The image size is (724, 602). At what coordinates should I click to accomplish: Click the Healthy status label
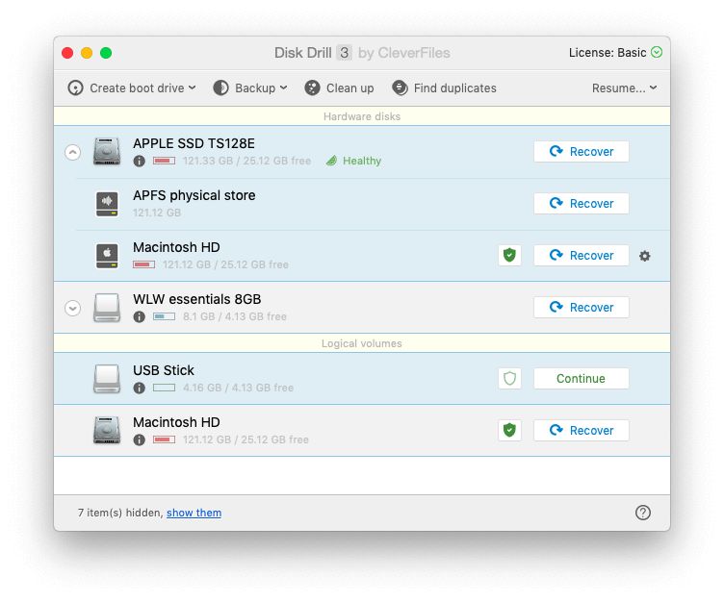tap(353, 161)
